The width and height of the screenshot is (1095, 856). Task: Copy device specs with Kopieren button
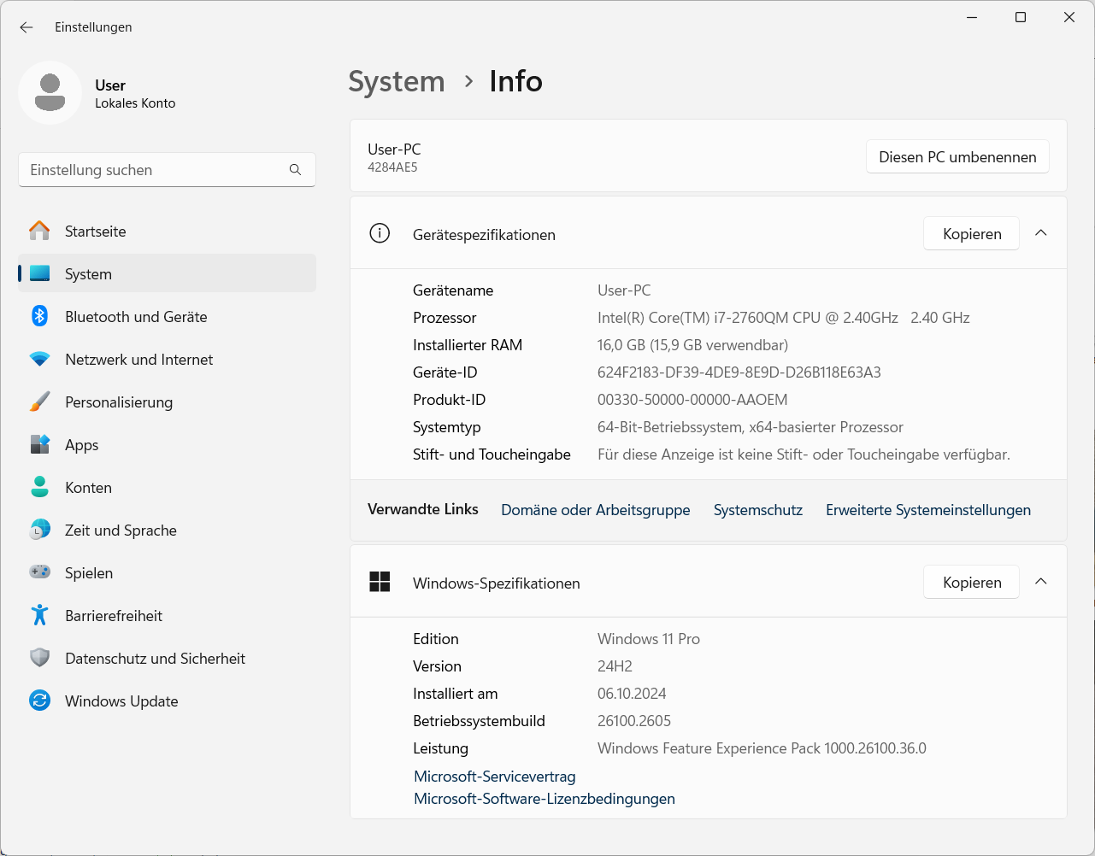click(x=972, y=233)
